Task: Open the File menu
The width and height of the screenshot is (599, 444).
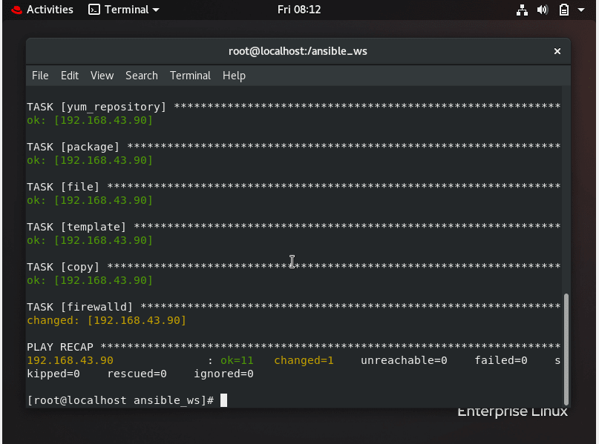Action: pos(40,76)
